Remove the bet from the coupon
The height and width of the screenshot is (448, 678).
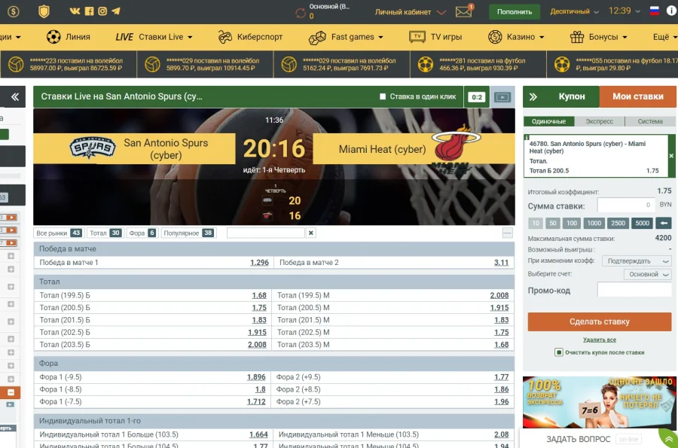pos(671,156)
